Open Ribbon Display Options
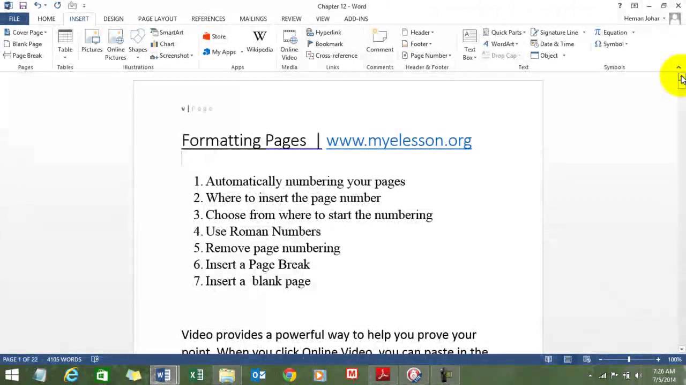The image size is (686, 385). (635, 6)
